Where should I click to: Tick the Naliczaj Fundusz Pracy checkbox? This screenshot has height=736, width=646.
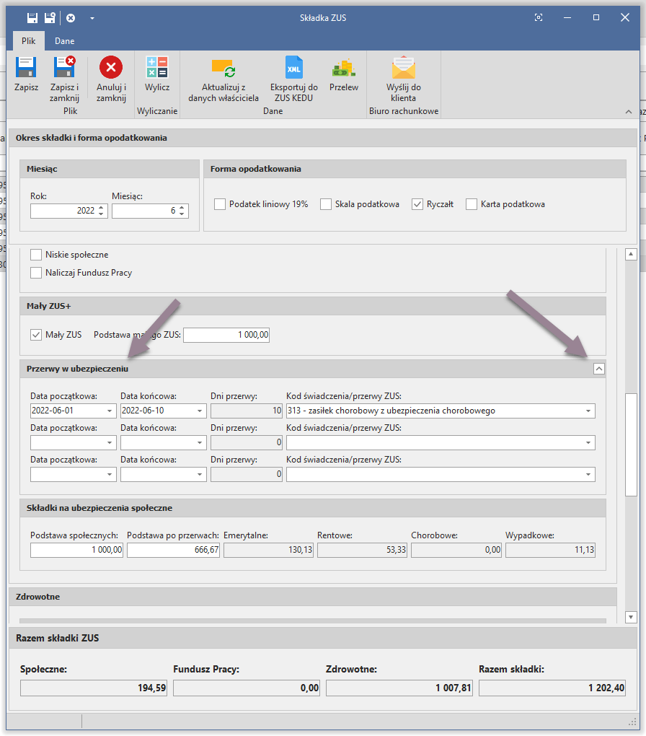[x=36, y=273]
